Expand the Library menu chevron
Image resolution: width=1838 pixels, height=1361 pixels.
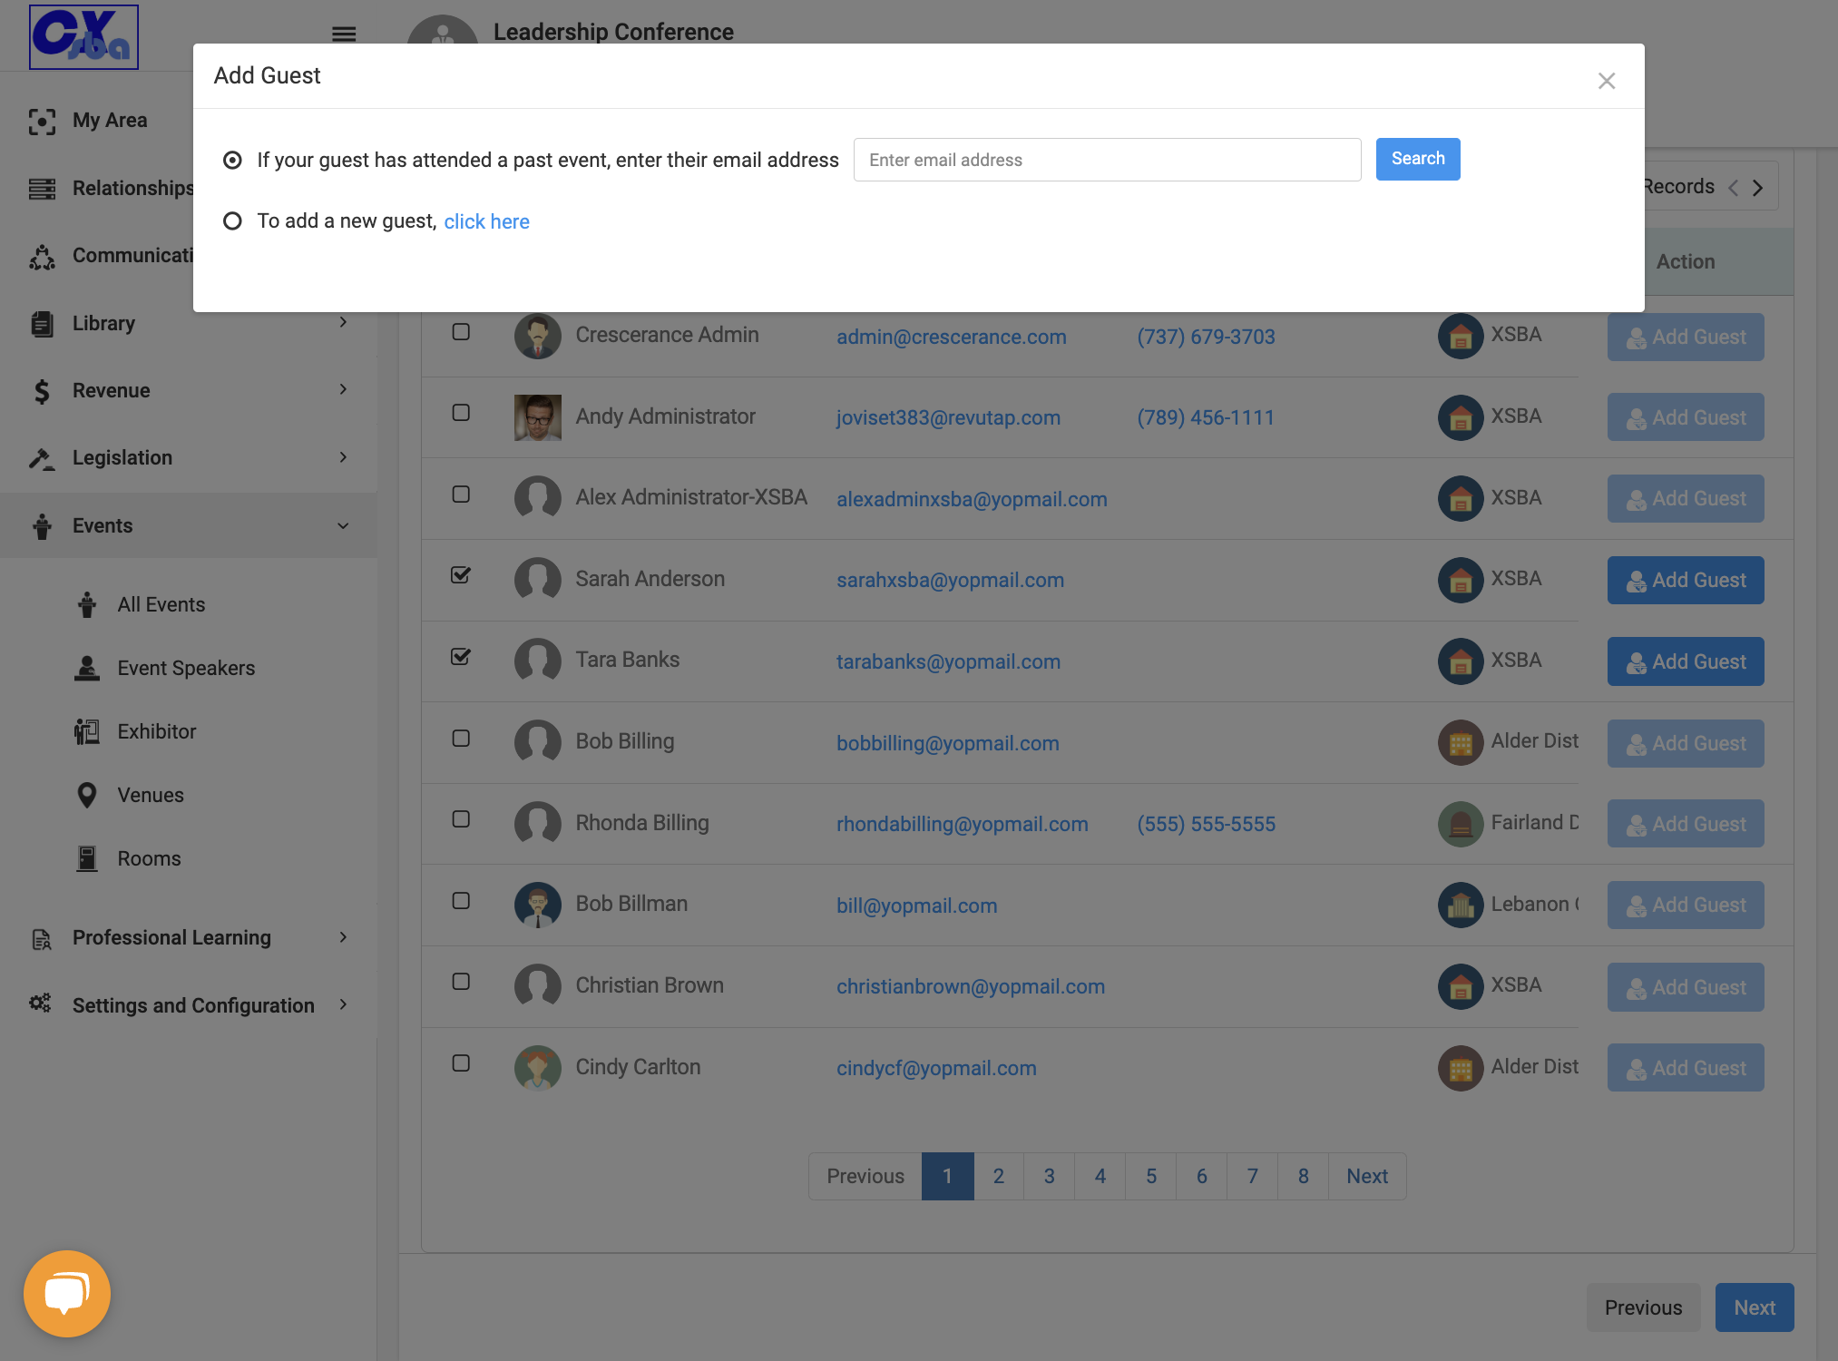(343, 322)
